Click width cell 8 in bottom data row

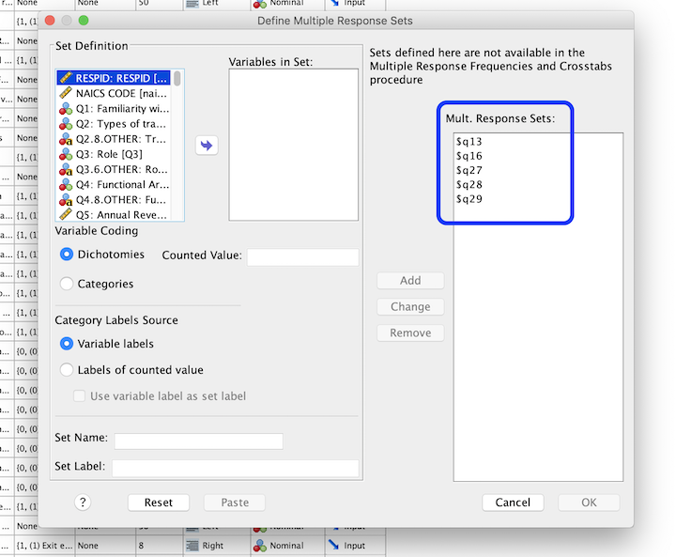point(161,546)
